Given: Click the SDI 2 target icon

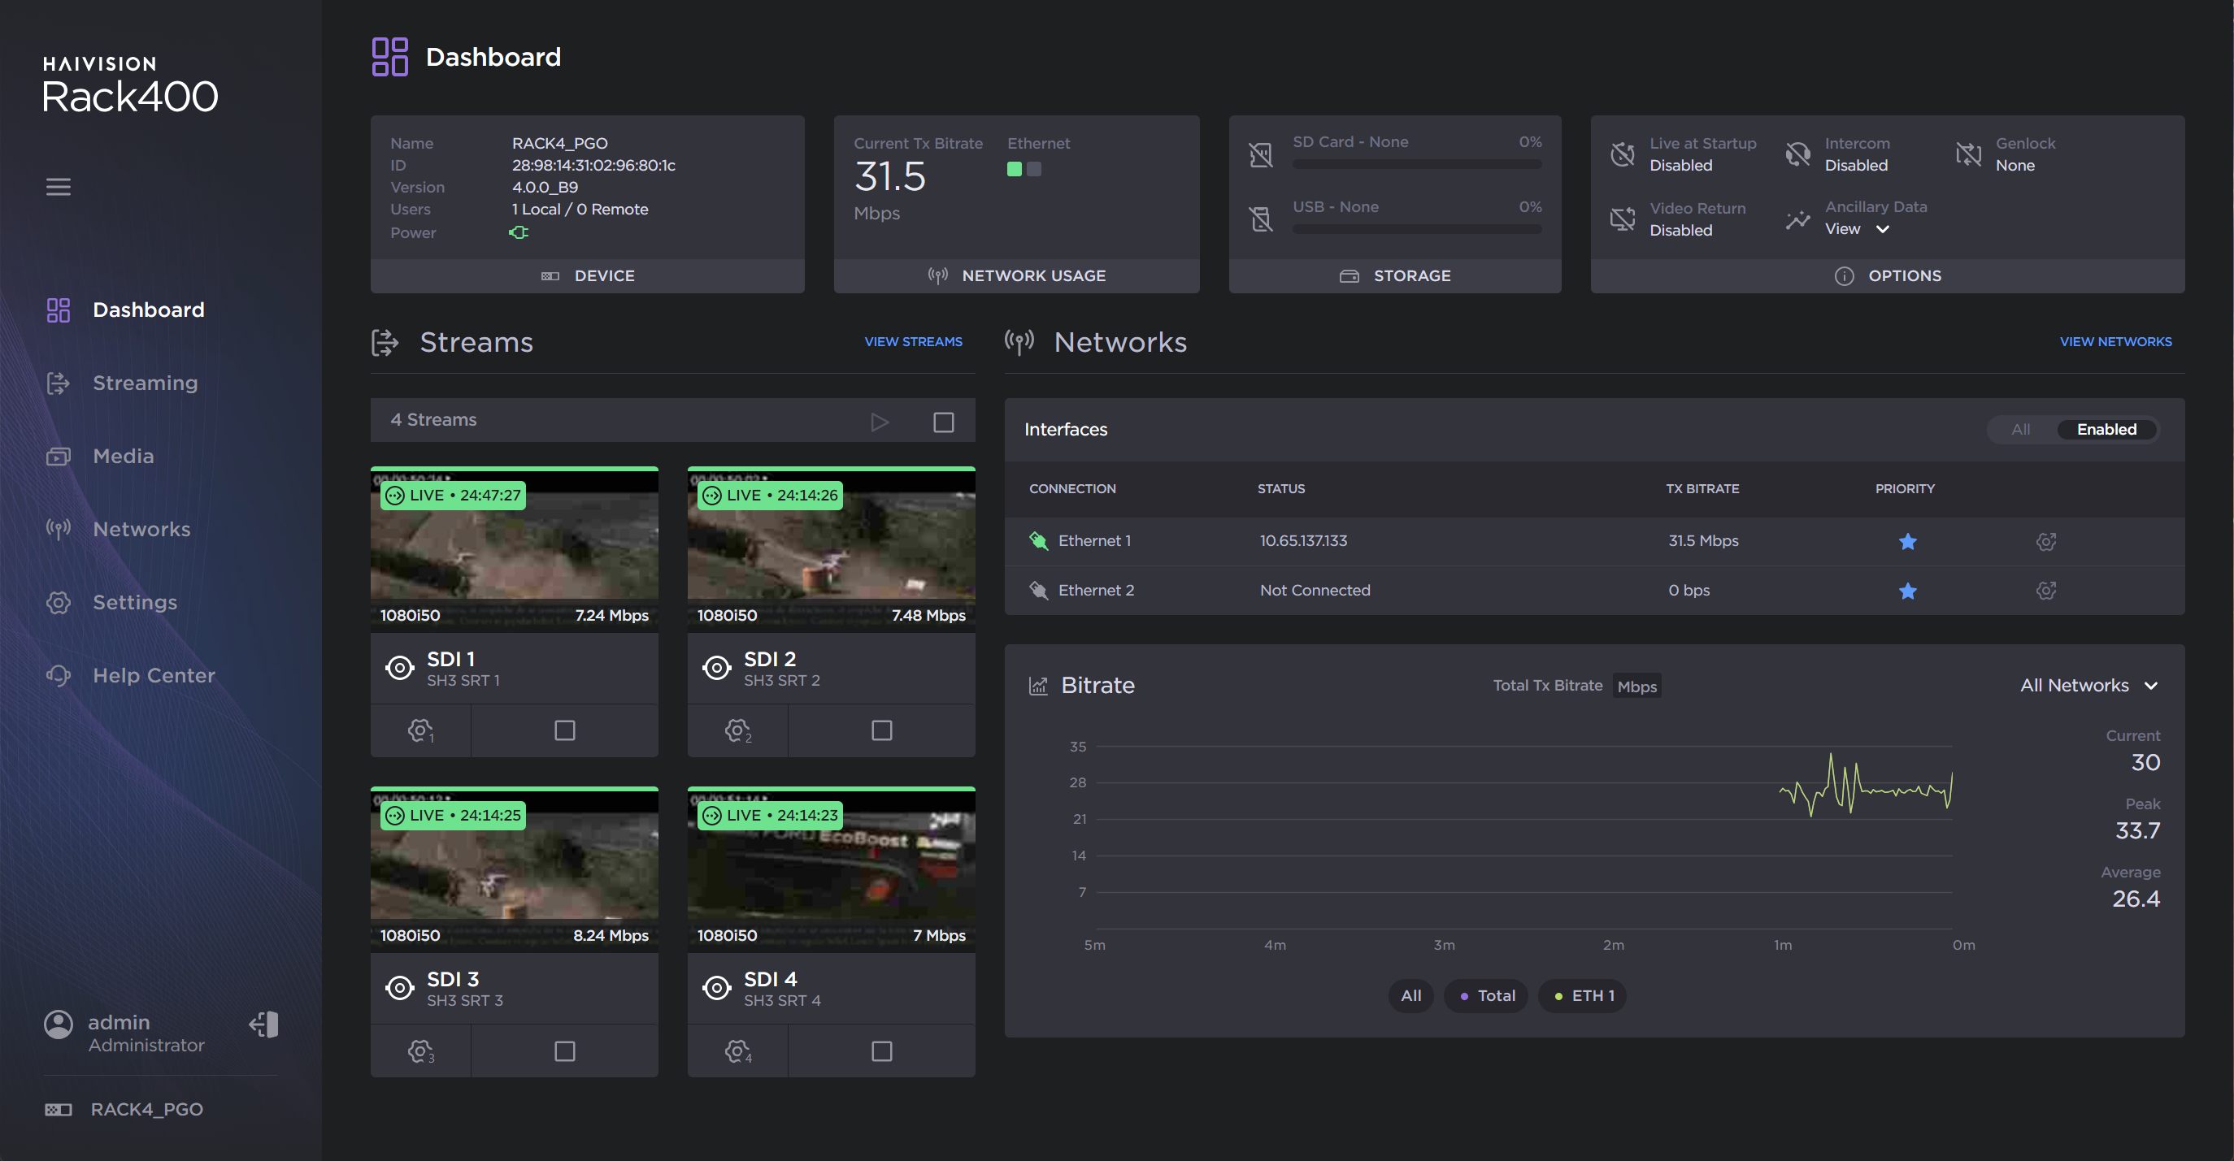Looking at the screenshot, I should [716, 668].
